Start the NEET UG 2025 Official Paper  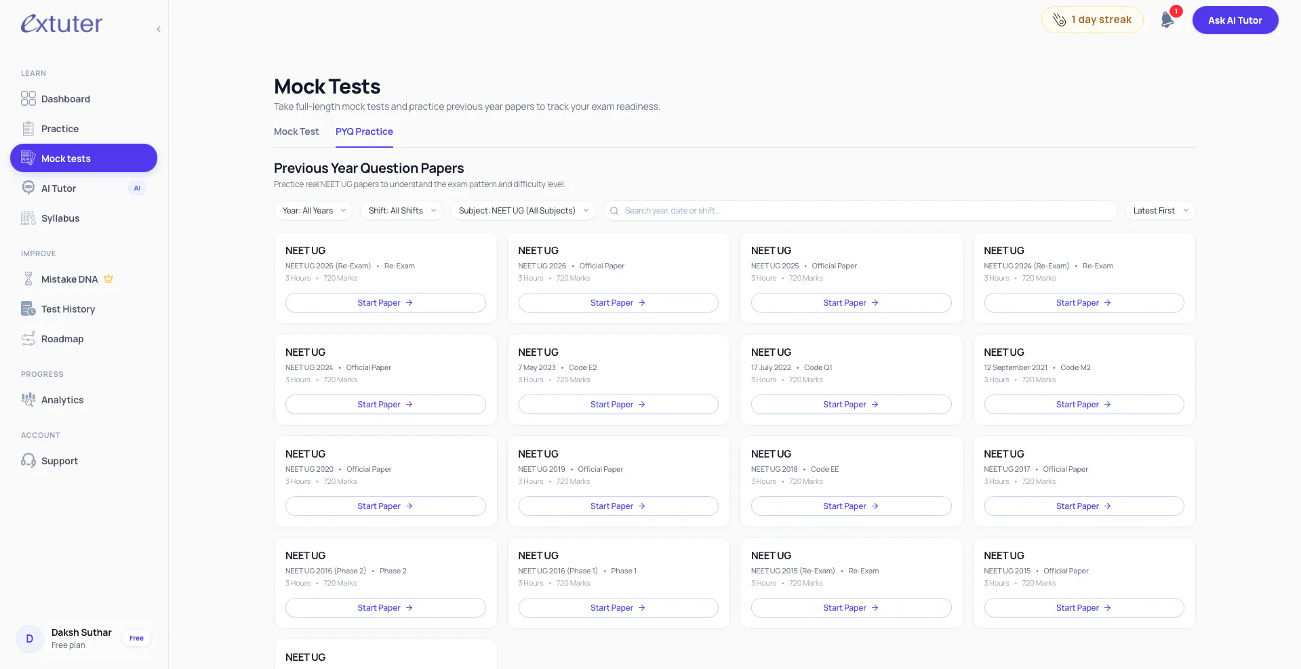pos(851,303)
